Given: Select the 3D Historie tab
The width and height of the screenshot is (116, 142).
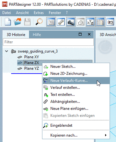Looking at the screenshot, I should [x=16, y=35].
